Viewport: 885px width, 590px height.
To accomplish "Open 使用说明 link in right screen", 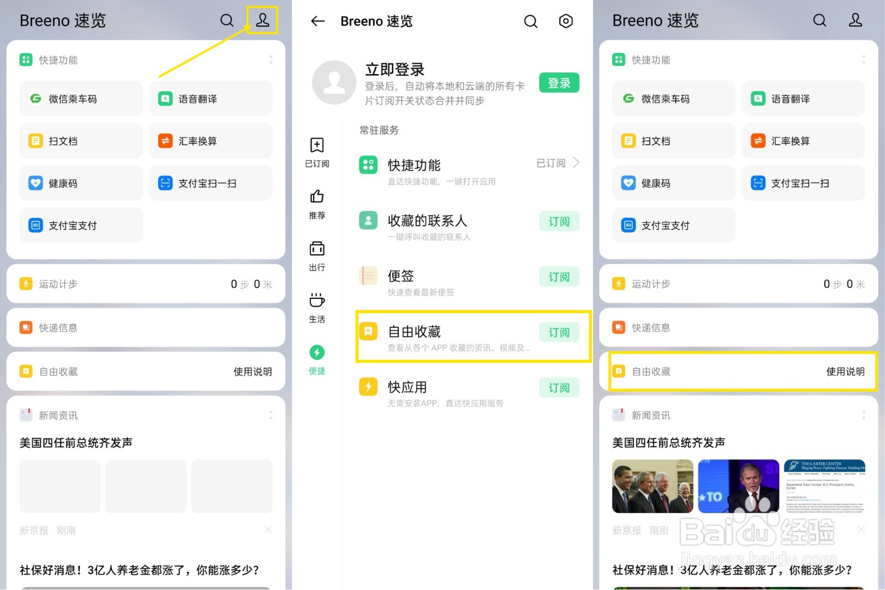I will pyautogui.click(x=846, y=371).
